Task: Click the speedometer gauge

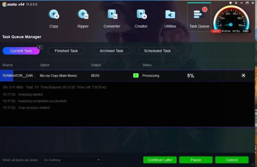Action: 231,18
